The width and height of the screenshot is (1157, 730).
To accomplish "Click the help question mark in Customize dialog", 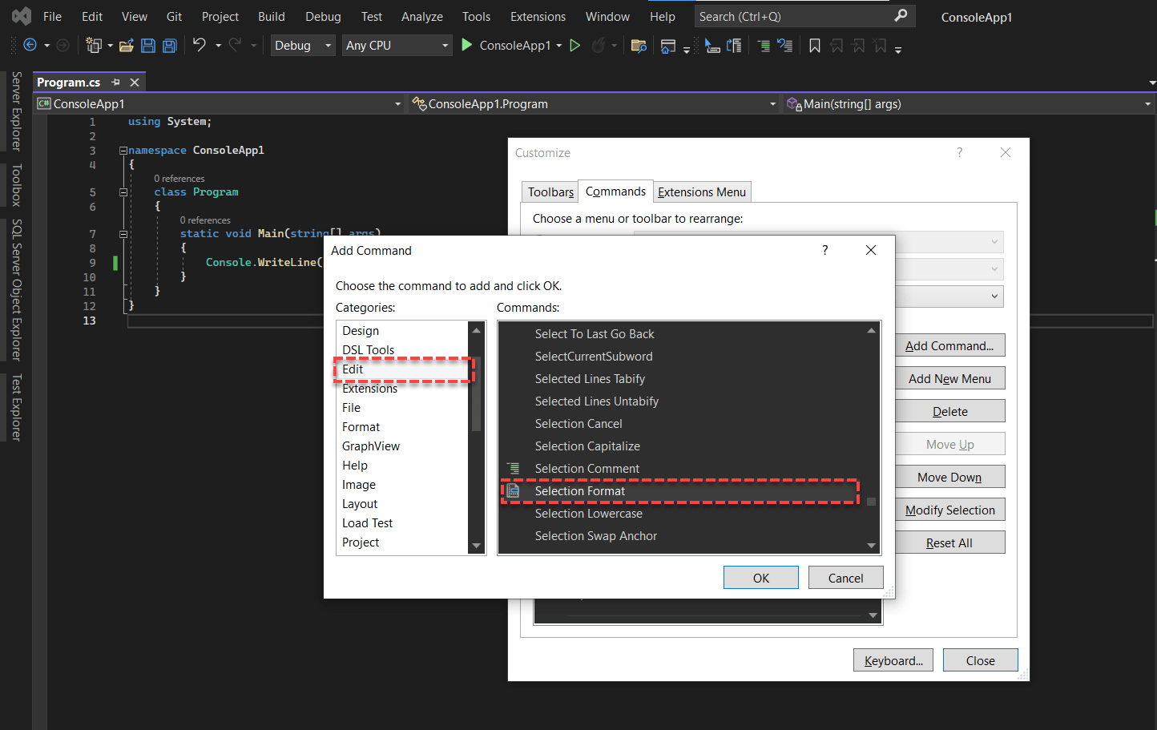I will click(x=960, y=152).
